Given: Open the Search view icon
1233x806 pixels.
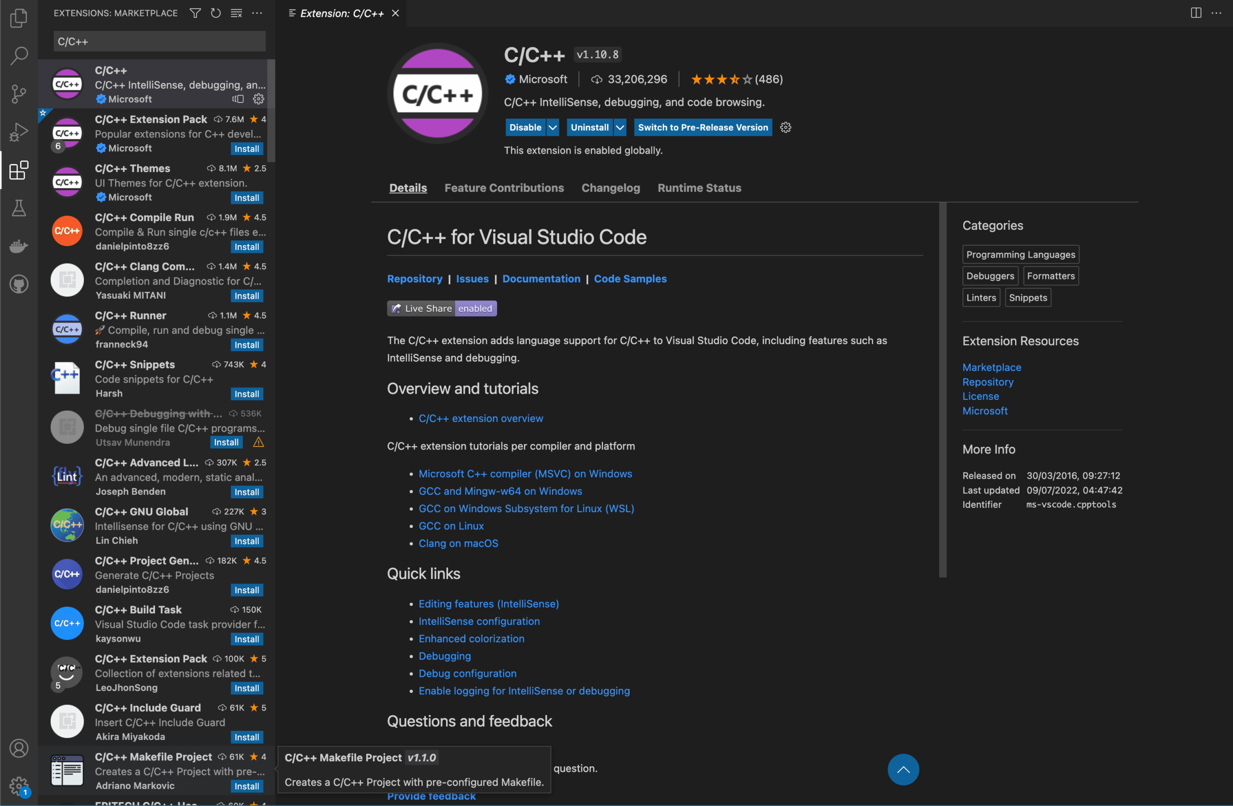Looking at the screenshot, I should point(19,56).
